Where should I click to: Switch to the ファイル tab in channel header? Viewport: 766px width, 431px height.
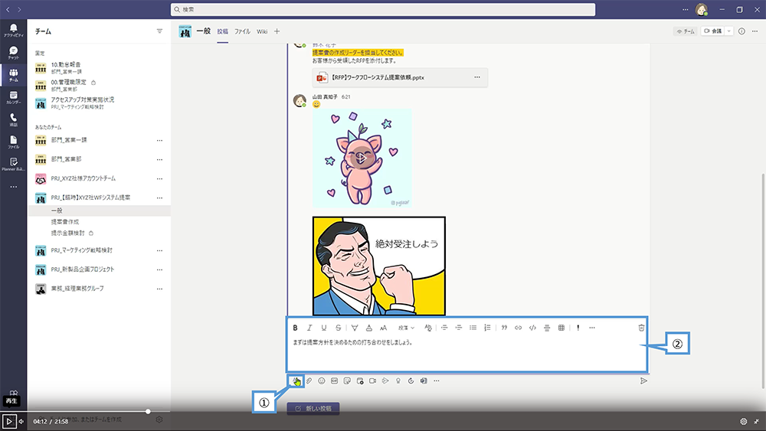pyautogui.click(x=242, y=31)
